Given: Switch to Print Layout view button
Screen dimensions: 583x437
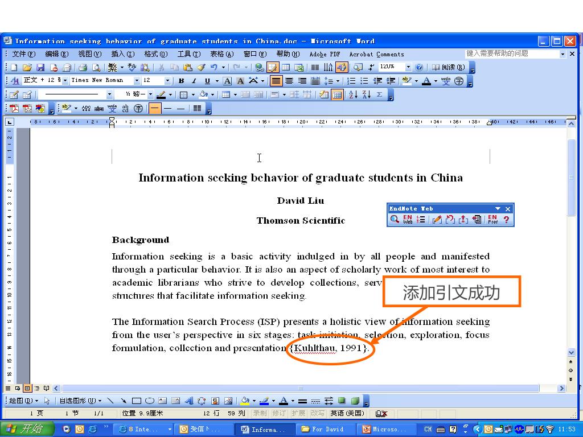Looking at the screenshot, I should tap(27, 388).
